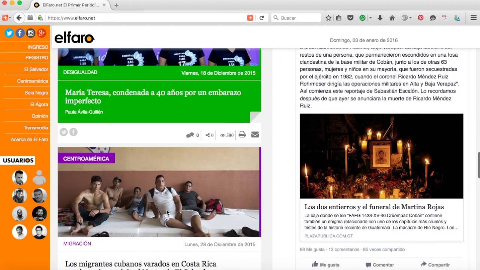
Task: Click the page vertical scrollbar thumb
Action: click(479, 165)
